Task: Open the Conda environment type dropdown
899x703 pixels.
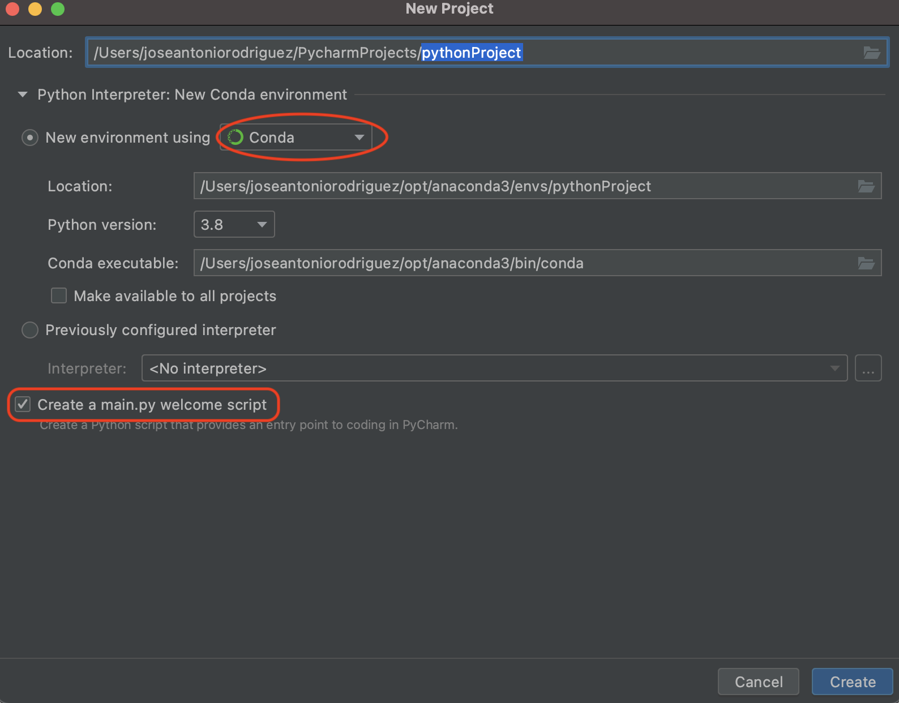Action: [x=296, y=138]
